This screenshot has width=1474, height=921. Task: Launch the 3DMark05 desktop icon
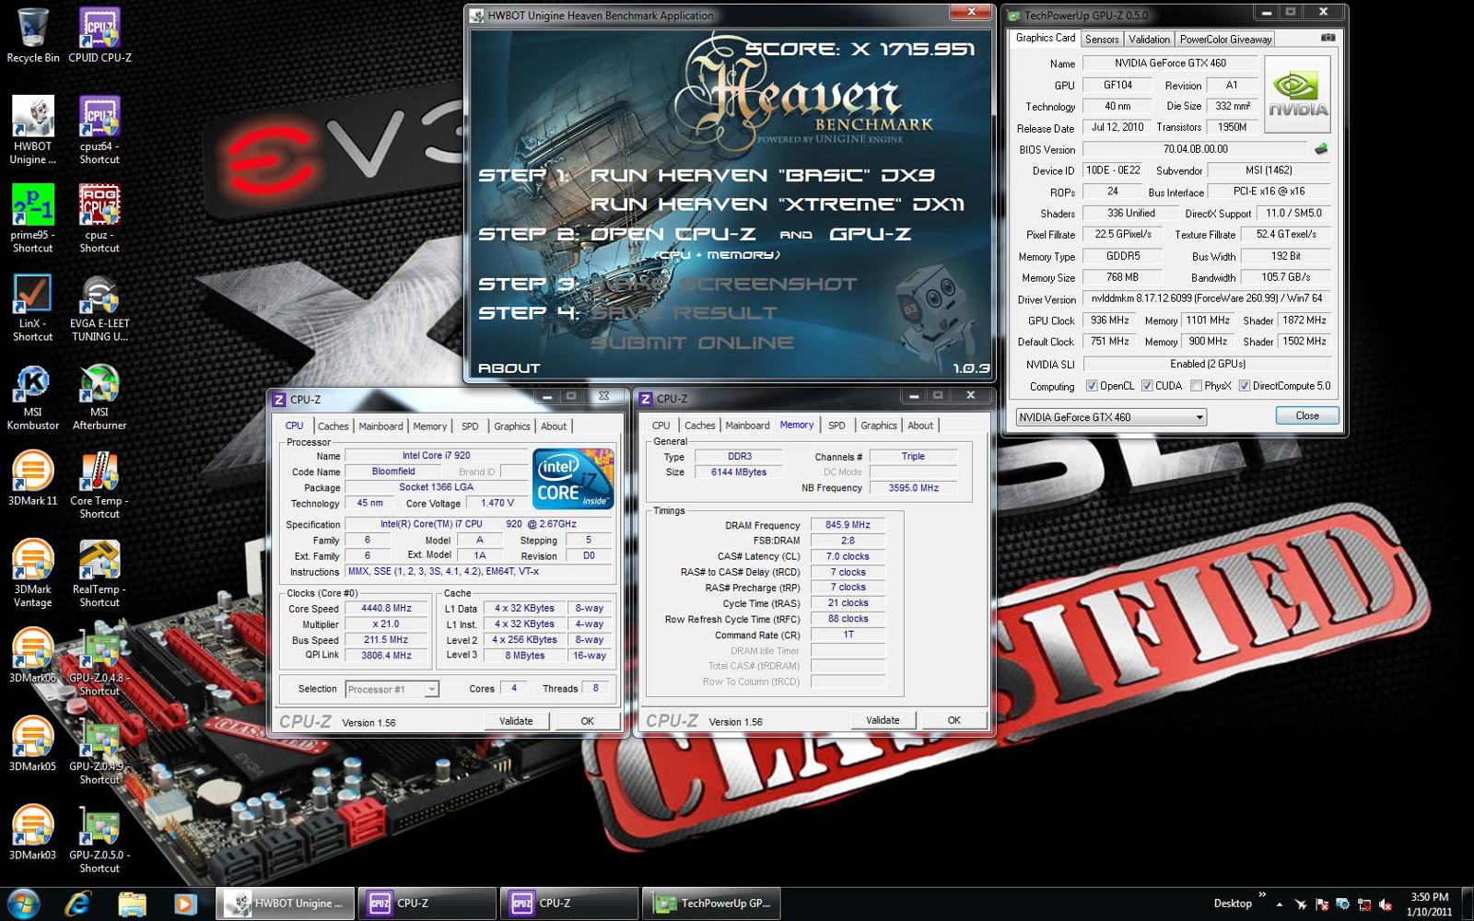coord(32,743)
